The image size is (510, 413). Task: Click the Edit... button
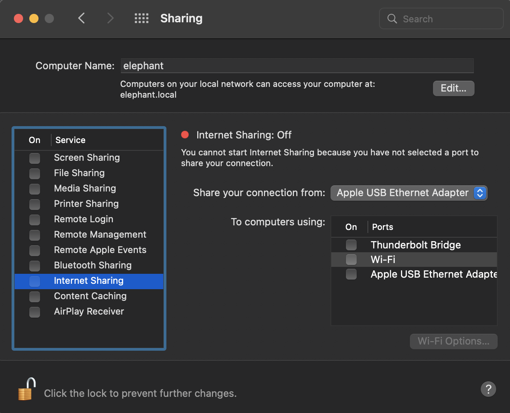(453, 88)
